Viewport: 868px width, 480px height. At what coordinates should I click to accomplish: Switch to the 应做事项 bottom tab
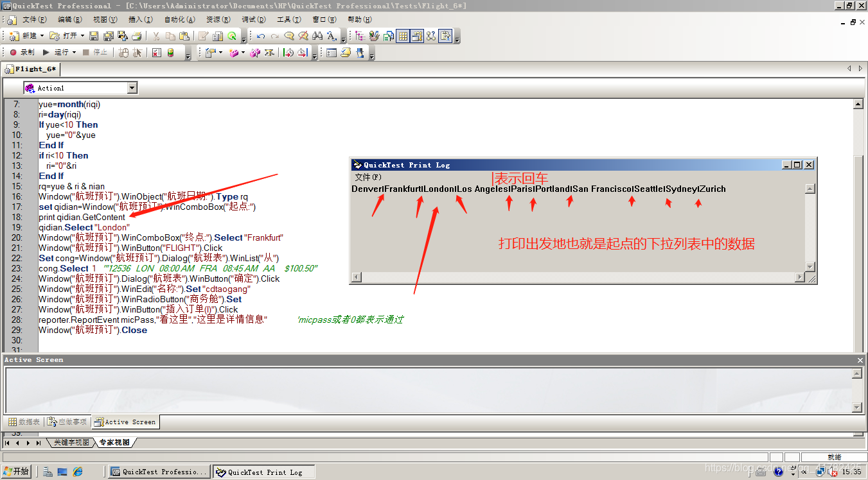(67, 422)
